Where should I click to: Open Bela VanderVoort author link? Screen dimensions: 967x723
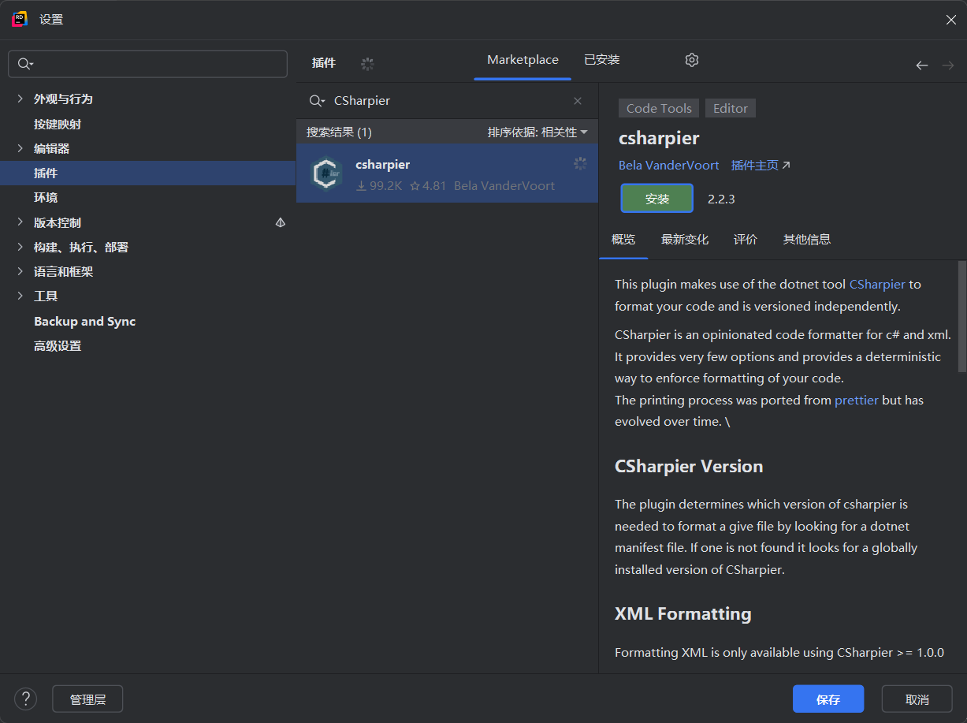coord(669,165)
